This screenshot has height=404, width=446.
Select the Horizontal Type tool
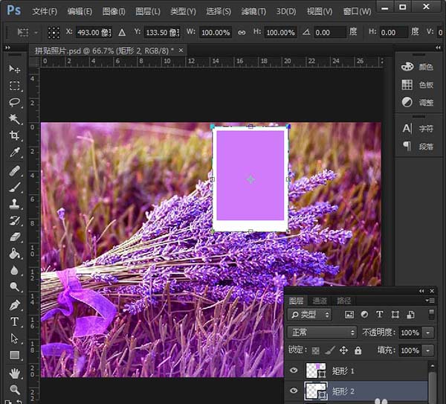14,321
